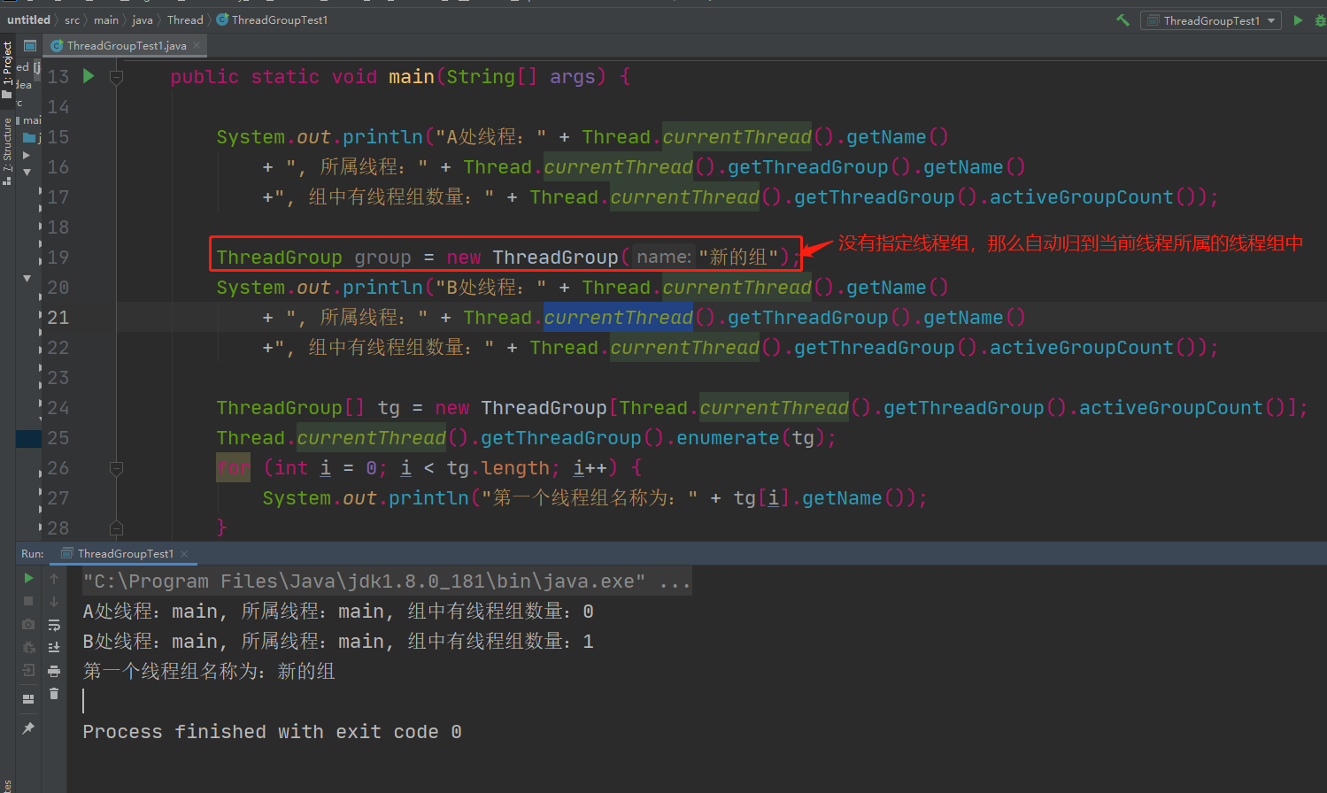Click the "B处线程: main" console output line
The width and height of the screenshot is (1327, 793).
tap(338, 642)
